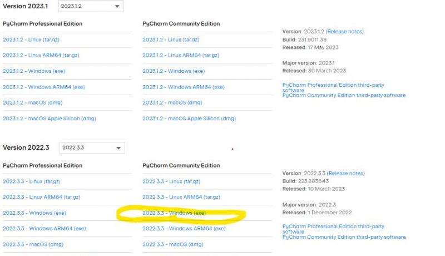Screen dimensions: 445x256
Task: Download Community 2023.1.2 Linux tar.gz
Action: [171, 40]
